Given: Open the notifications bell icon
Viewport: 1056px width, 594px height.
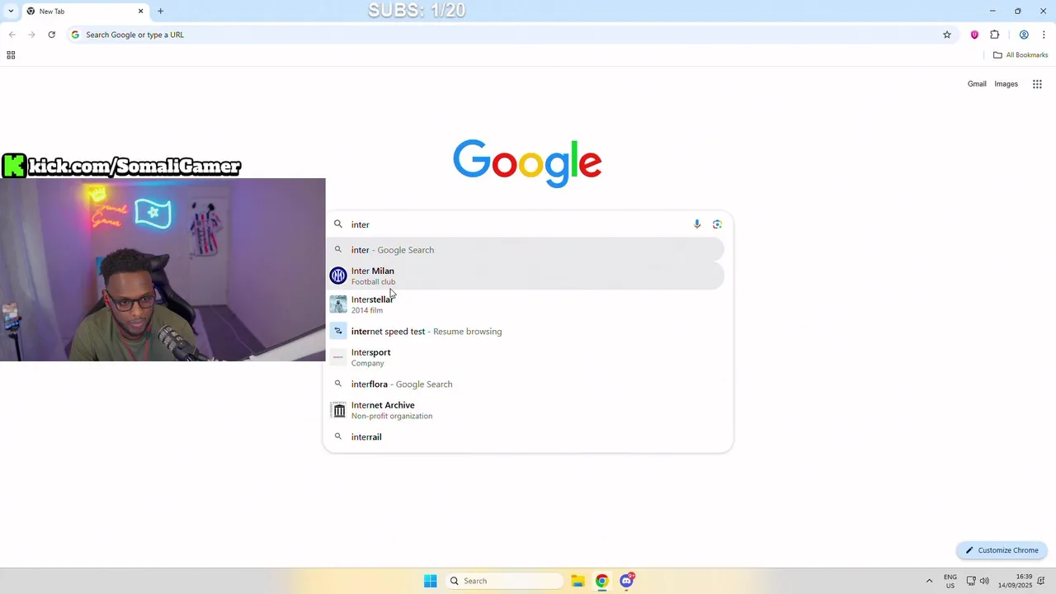Looking at the screenshot, I should click(x=1042, y=581).
